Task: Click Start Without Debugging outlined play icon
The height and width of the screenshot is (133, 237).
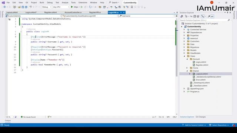Action: click(x=81, y=7)
